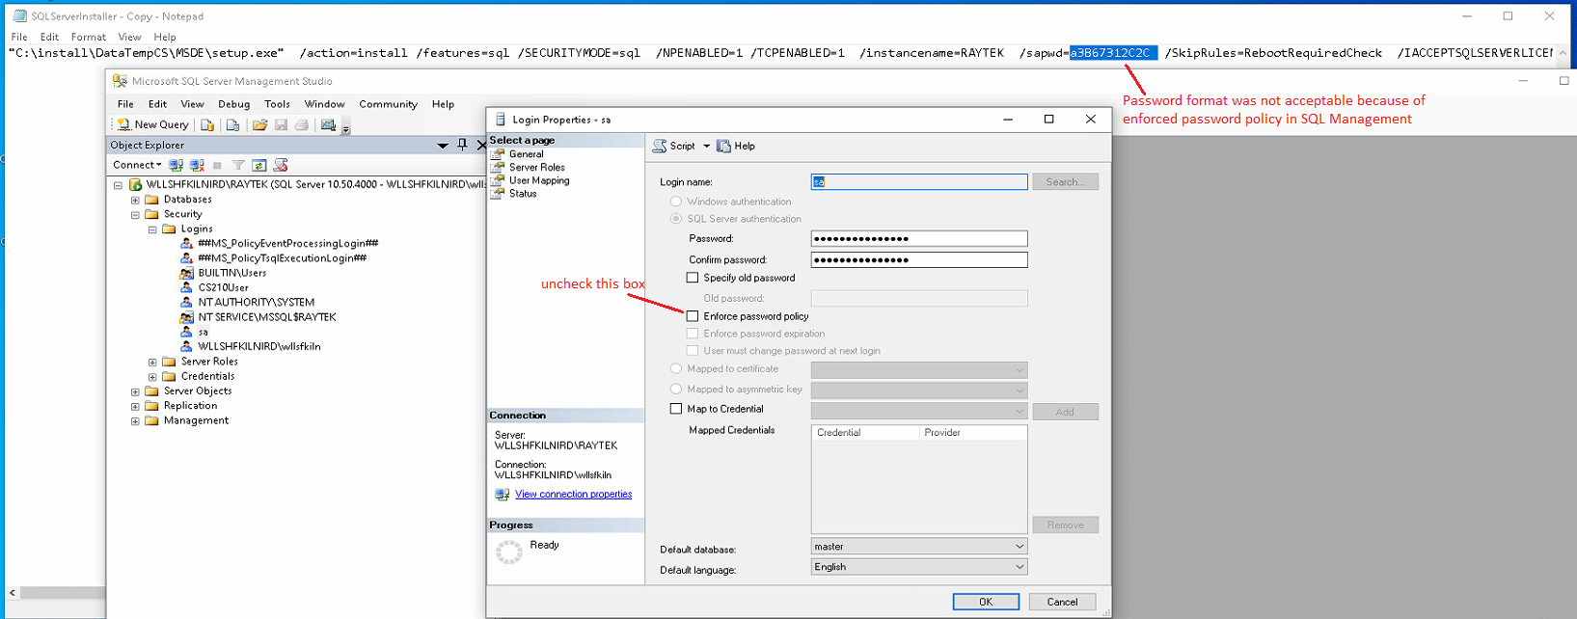Click the script delete icon in Object Explorer toolbar
The width and height of the screenshot is (1577, 619).
[x=281, y=165]
